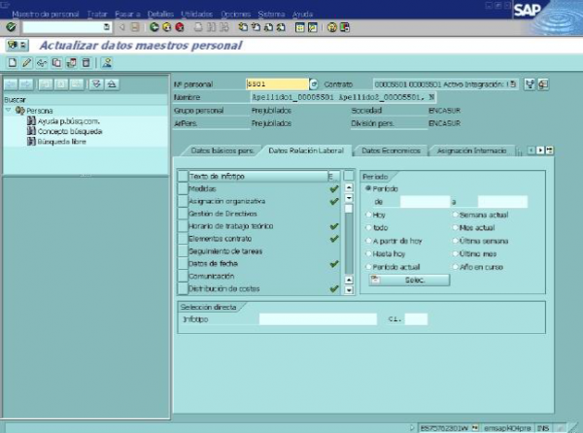This screenshot has height=433, width=583.
Task: Click the Generate shortcut icon
Action: [x=313, y=27]
